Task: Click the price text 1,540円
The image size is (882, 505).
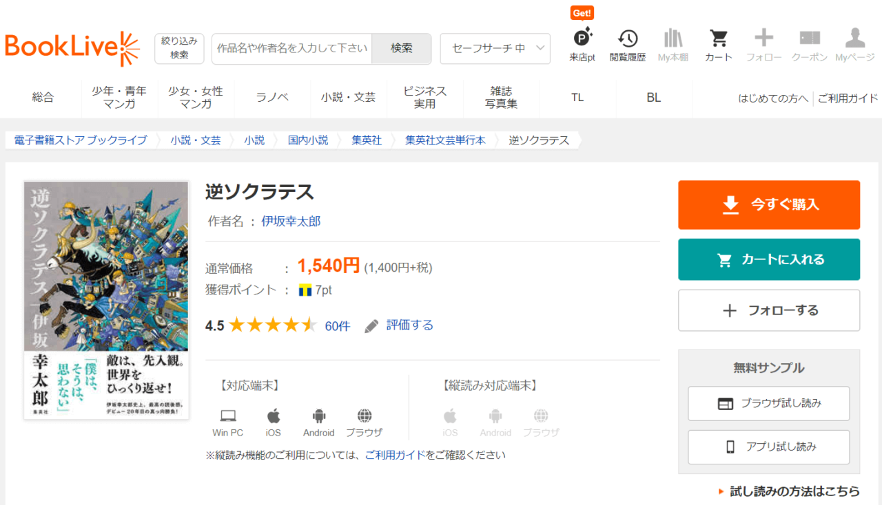Action: click(329, 266)
